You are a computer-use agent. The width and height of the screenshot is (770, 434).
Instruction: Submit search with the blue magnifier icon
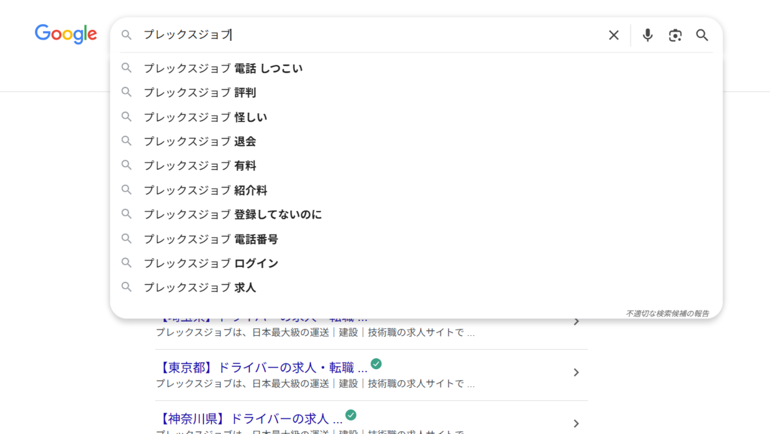pos(702,35)
